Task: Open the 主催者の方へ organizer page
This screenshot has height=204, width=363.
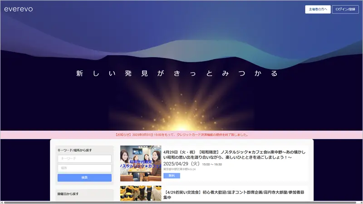Action: tap(318, 10)
